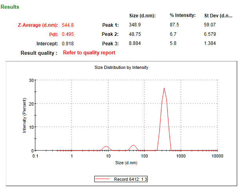Click the 'Intensity (Percent)' y-axis label

coord(24,115)
